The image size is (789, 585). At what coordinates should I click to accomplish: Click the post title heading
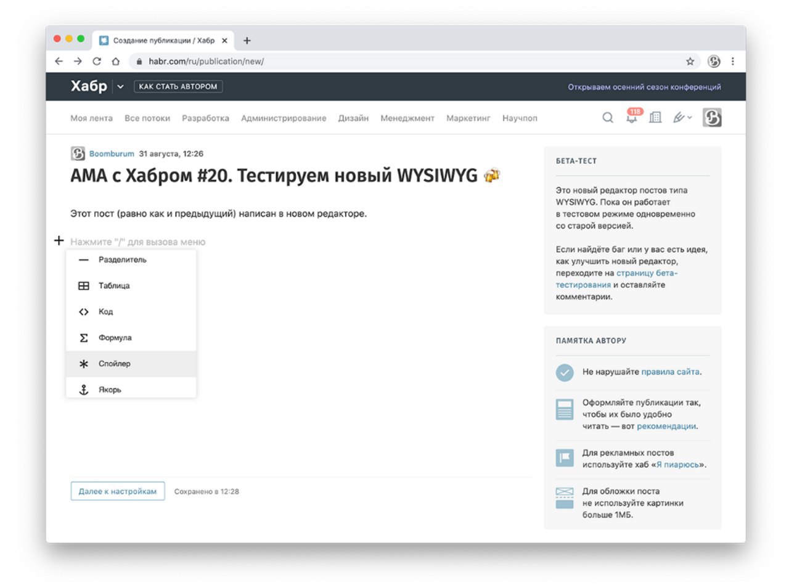click(285, 176)
